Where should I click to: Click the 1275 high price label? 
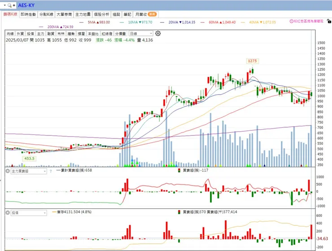pyautogui.click(x=253, y=61)
